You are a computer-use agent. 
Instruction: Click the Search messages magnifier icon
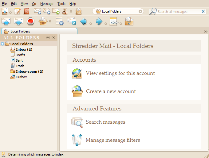(x=77, y=122)
